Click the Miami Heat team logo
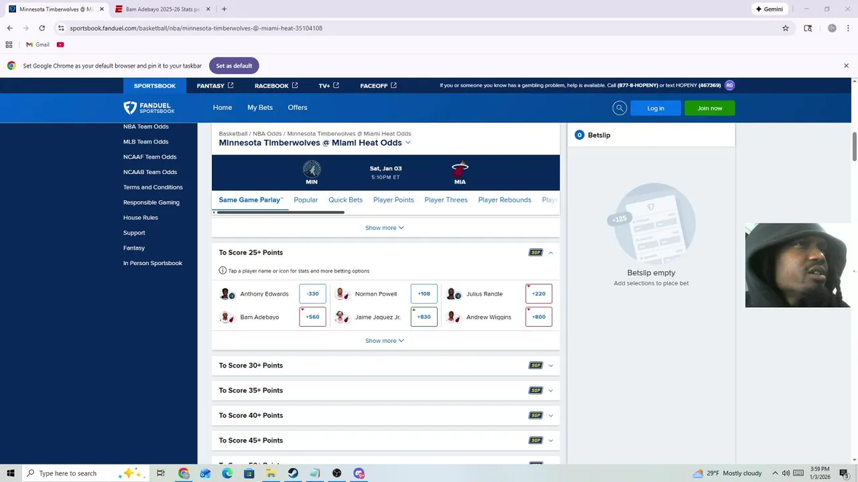Image resolution: width=858 pixels, height=482 pixels. click(460, 169)
